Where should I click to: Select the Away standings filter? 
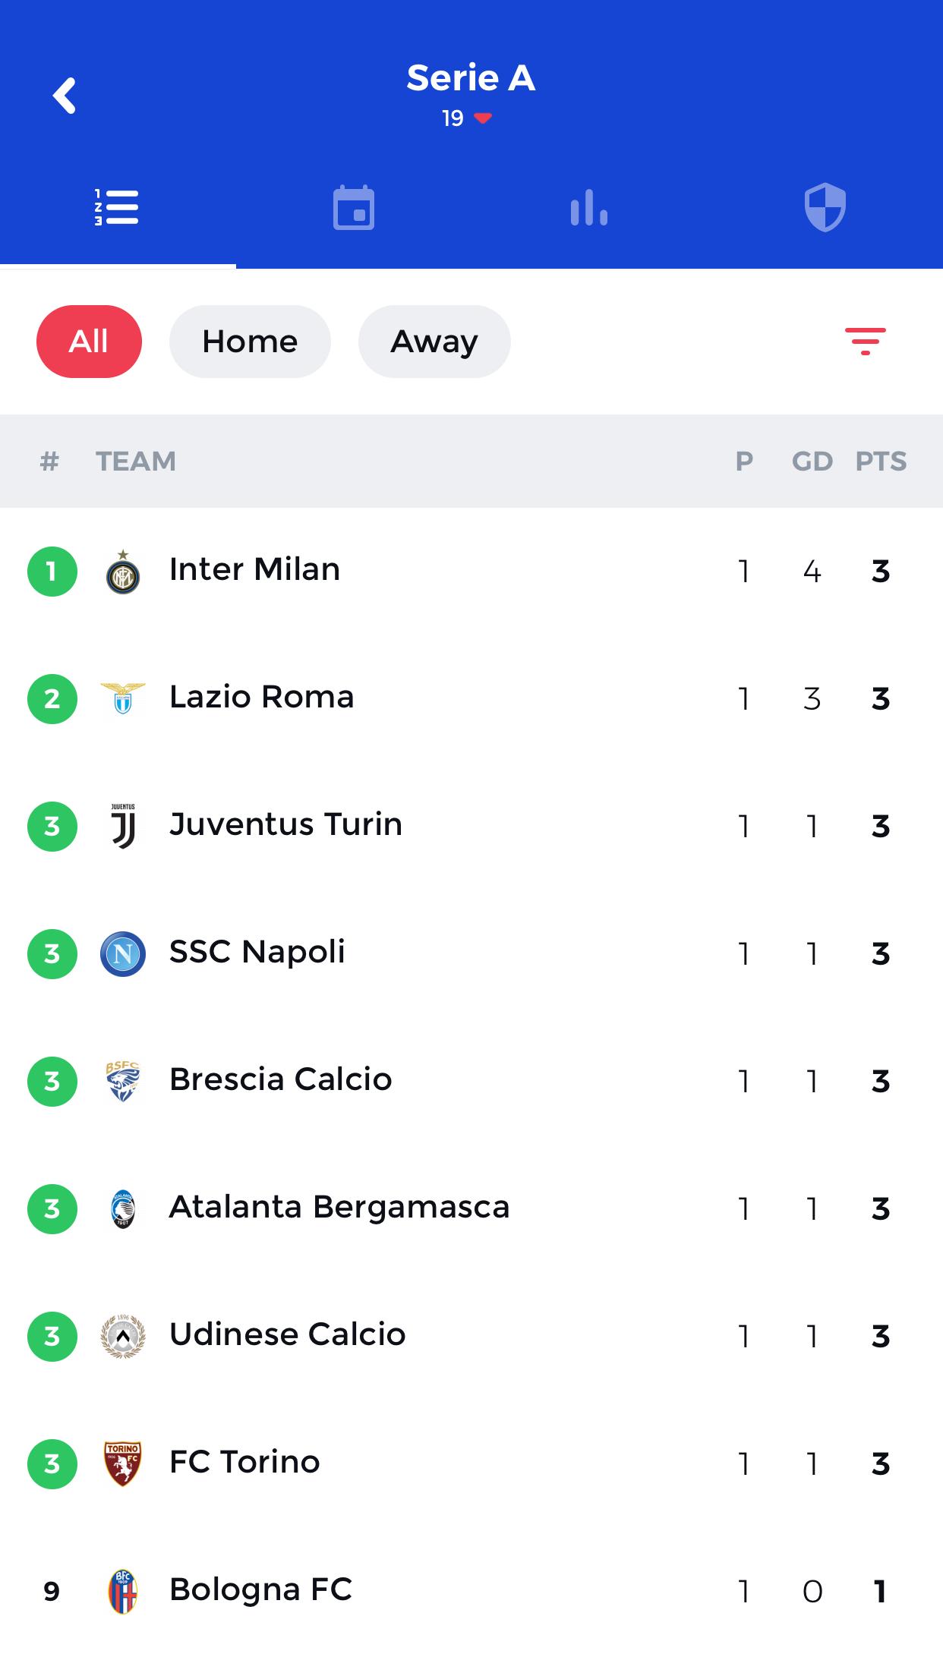(434, 342)
